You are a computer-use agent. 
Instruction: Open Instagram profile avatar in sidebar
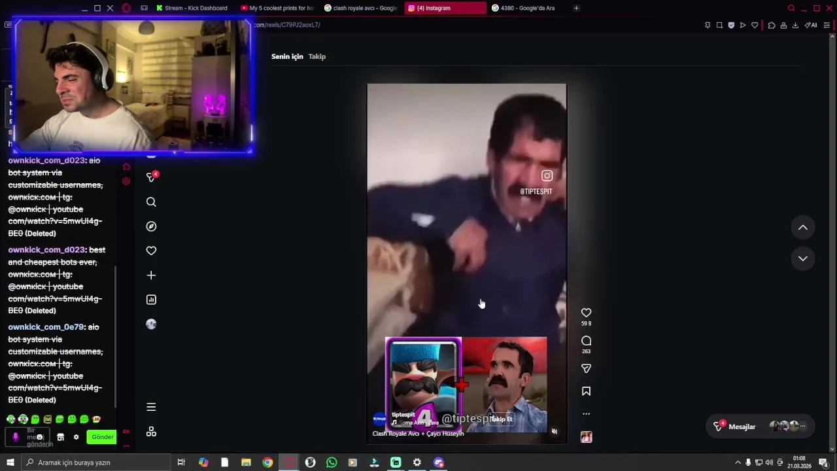coord(151,324)
